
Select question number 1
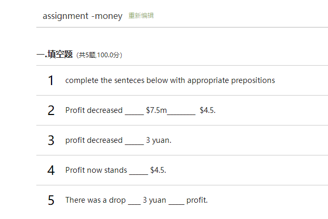pos(51,80)
